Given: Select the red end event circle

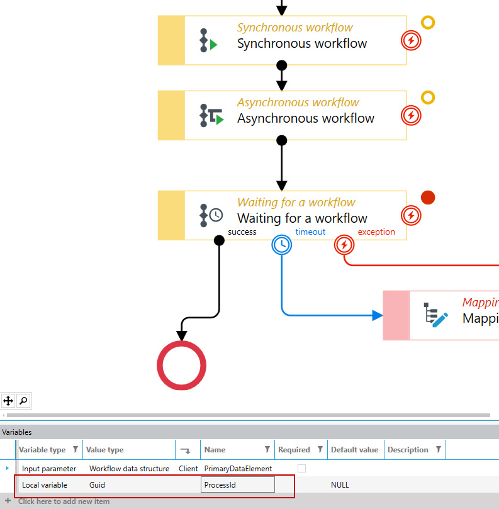Looking at the screenshot, I should 181,366.
